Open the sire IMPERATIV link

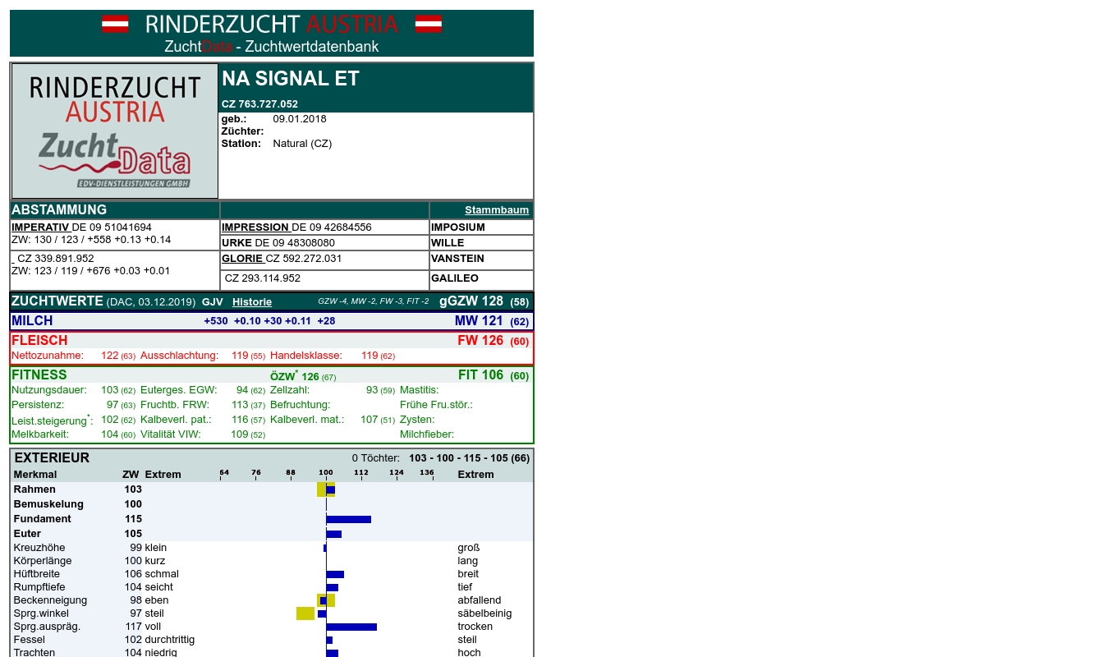[40, 227]
